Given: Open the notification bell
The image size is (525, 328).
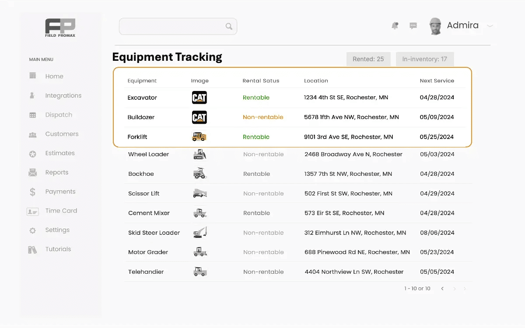Looking at the screenshot, I should [395, 25].
